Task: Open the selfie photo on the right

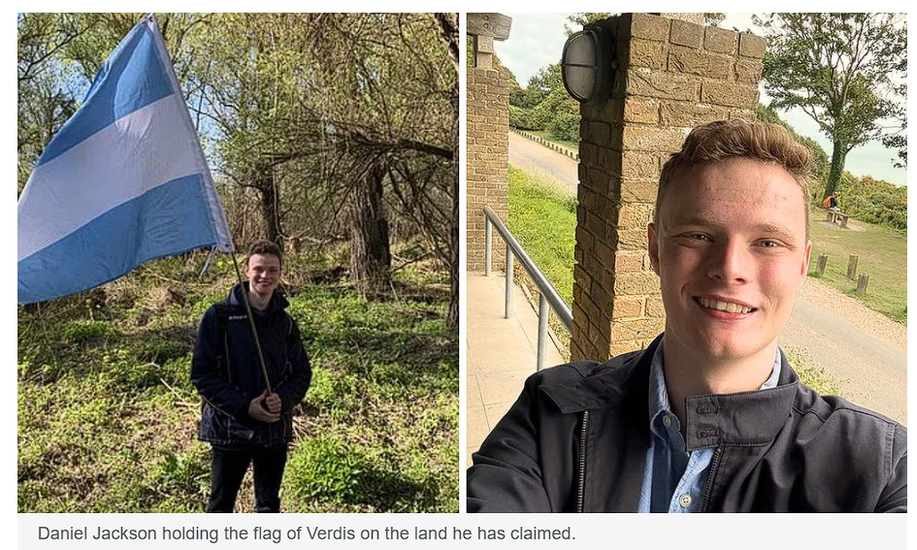Action: (687, 263)
